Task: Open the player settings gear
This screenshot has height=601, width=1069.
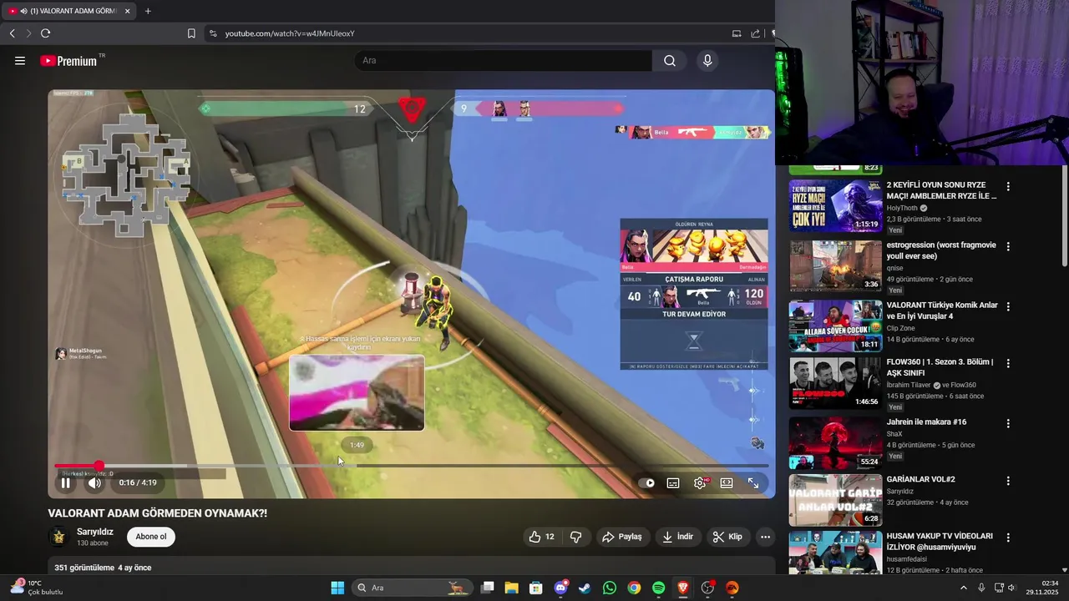Action: point(700,482)
